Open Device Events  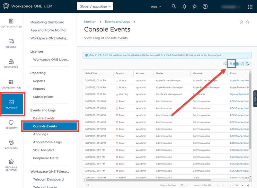point(44,118)
